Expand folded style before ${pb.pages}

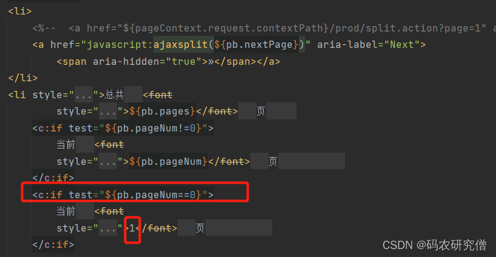(108, 112)
